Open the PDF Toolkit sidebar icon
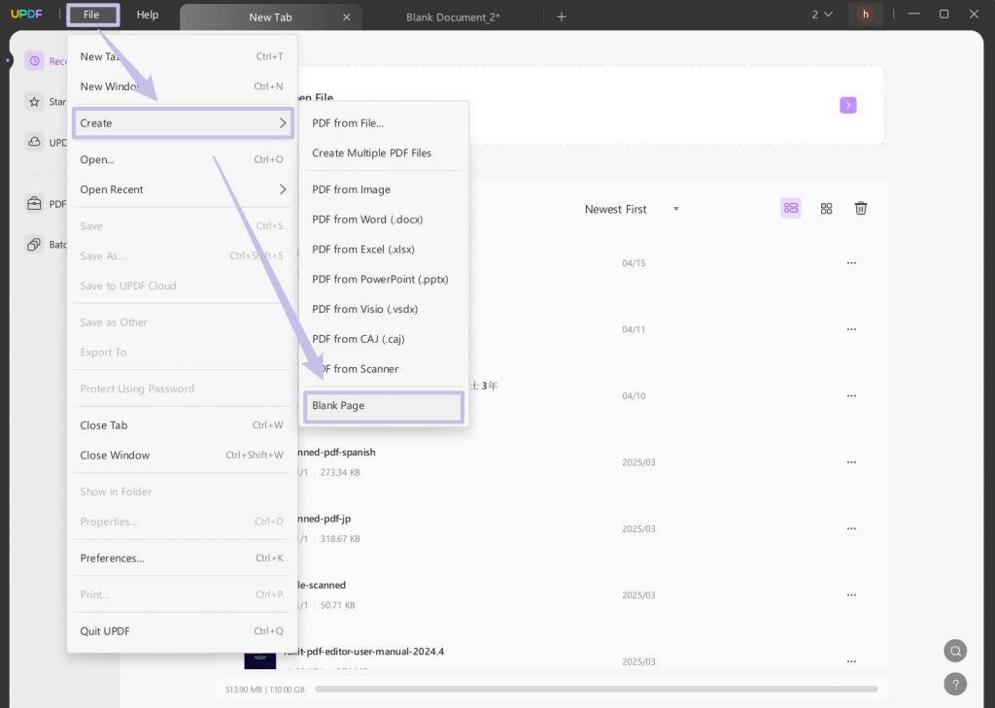995x708 pixels. pos(32,203)
